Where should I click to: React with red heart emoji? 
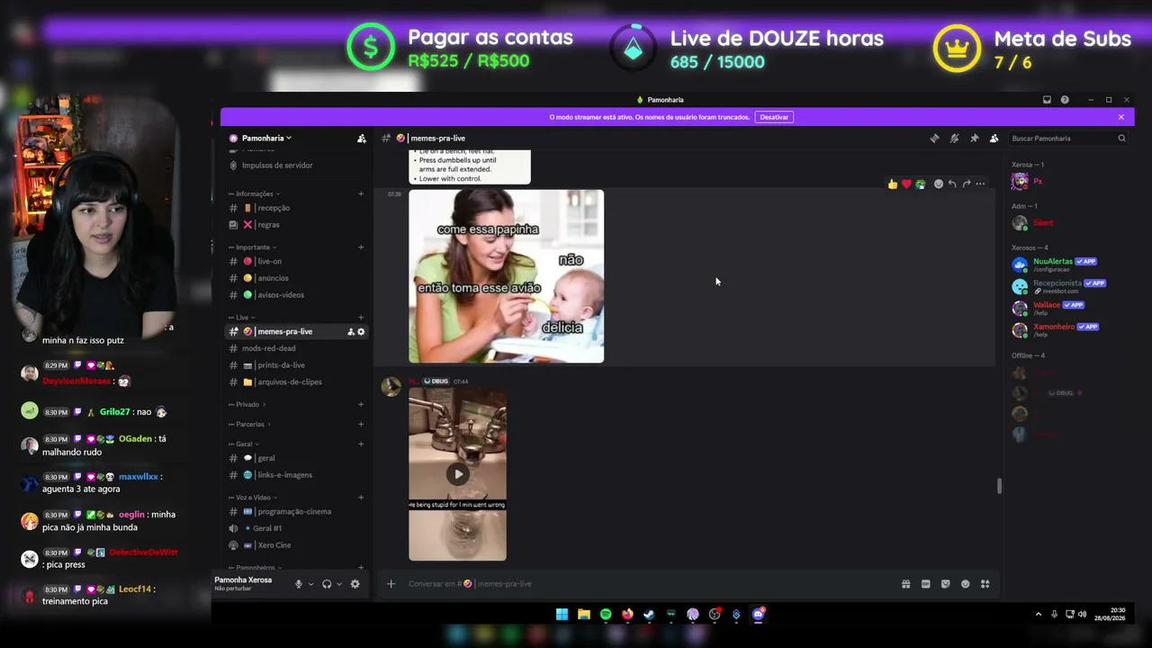pos(906,184)
